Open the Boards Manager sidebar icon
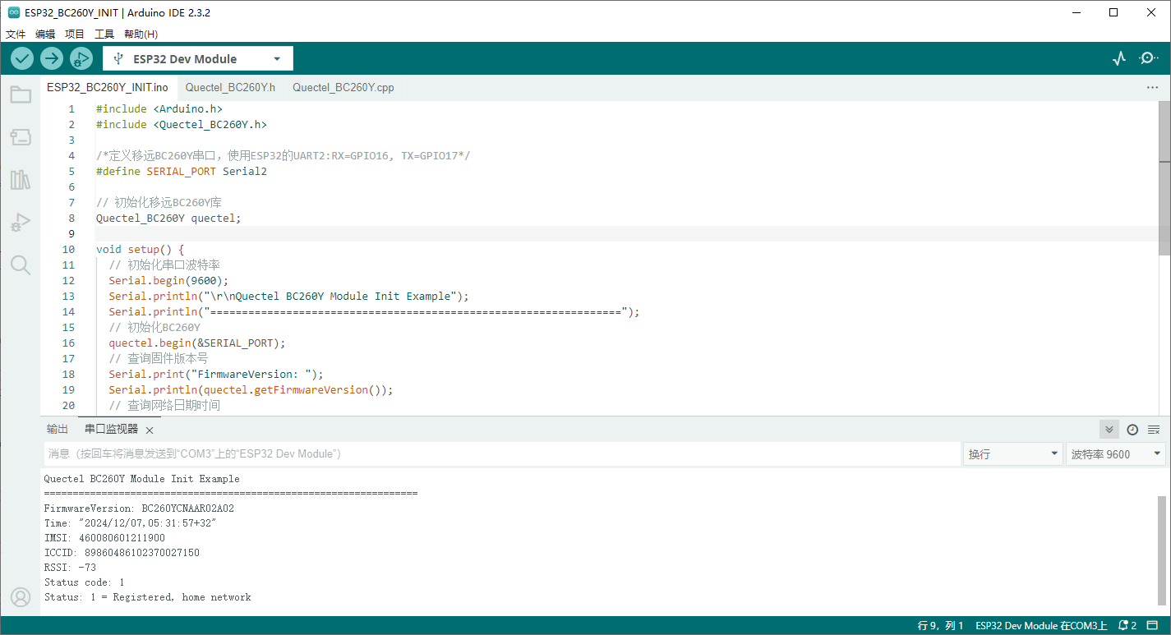 click(21, 137)
